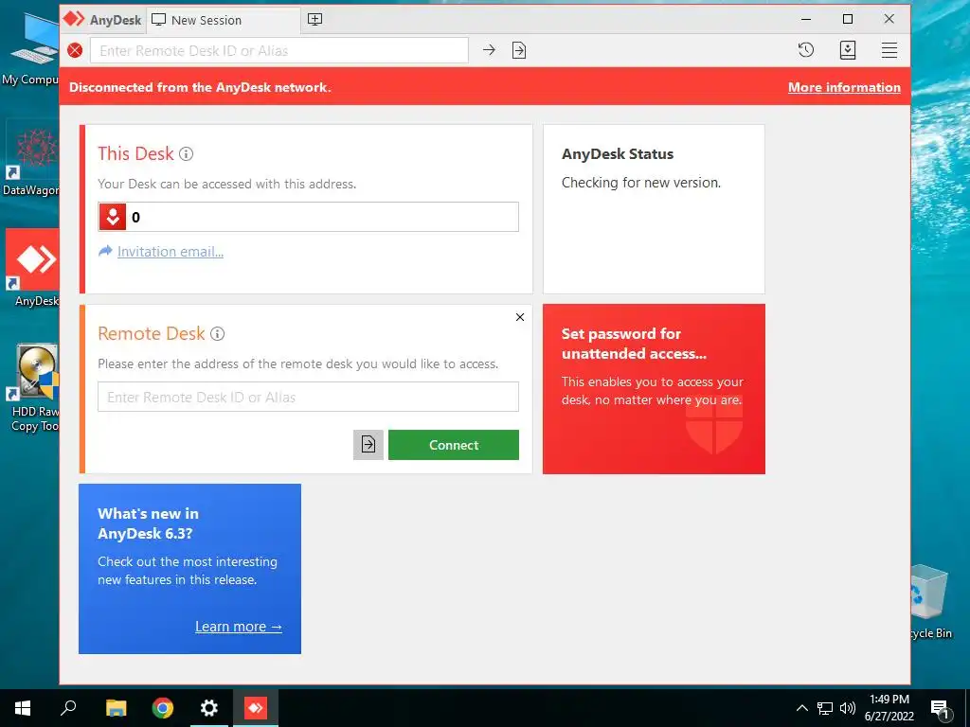This screenshot has width=970, height=727.
Task: Select the HDD Raw Copy Tool desktop icon
Action: pyautogui.click(x=34, y=387)
